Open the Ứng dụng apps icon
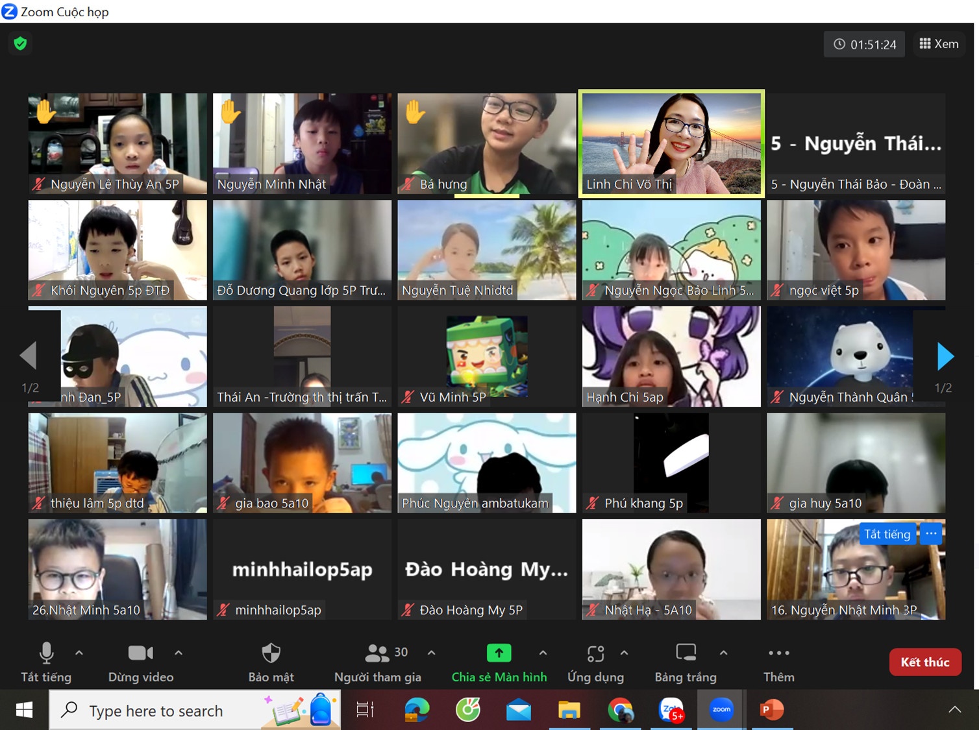 pyautogui.click(x=595, y=653)
